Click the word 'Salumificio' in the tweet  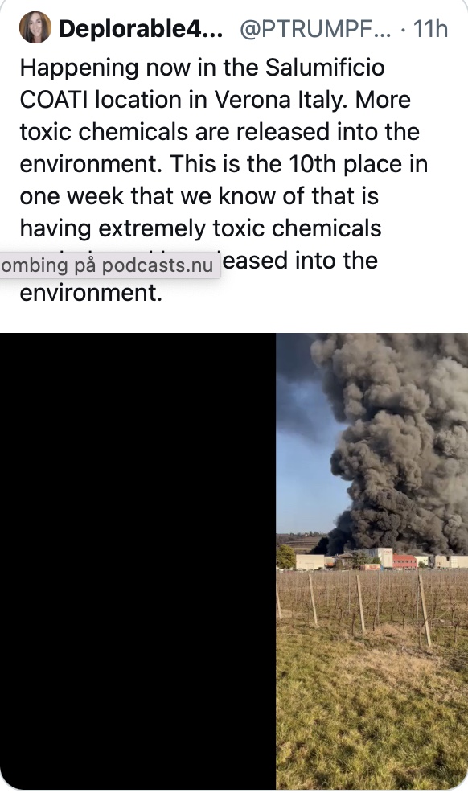pos(325,68)
